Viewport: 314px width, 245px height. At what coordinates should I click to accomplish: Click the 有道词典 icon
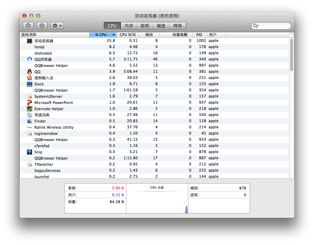(x=30, y=115)
